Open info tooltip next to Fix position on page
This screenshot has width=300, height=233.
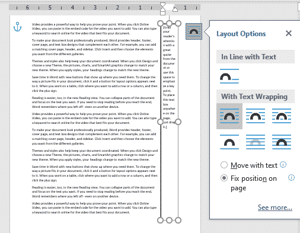291,178
